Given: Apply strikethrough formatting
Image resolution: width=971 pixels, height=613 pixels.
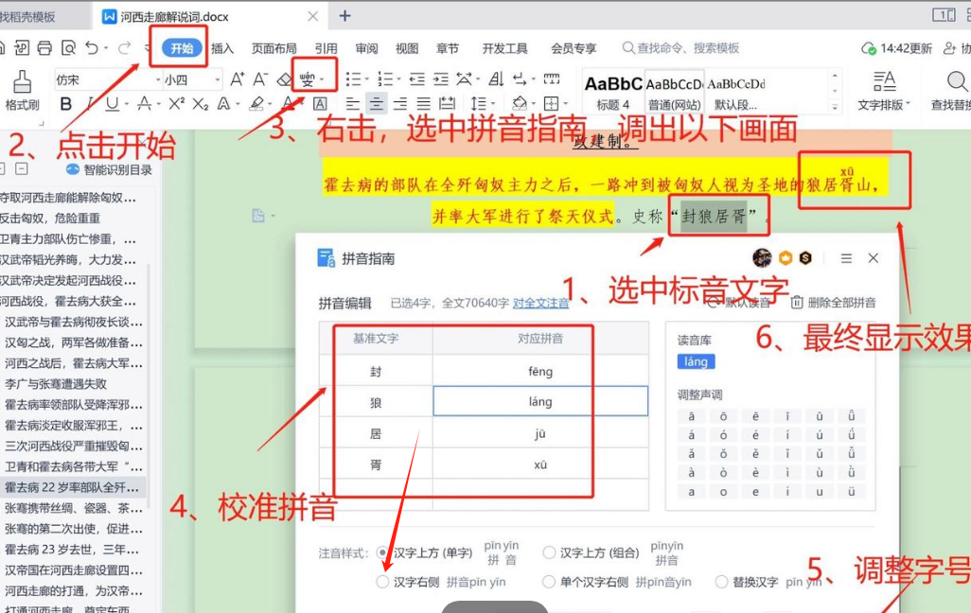Looking at the screenshot, I should [144, 104].
